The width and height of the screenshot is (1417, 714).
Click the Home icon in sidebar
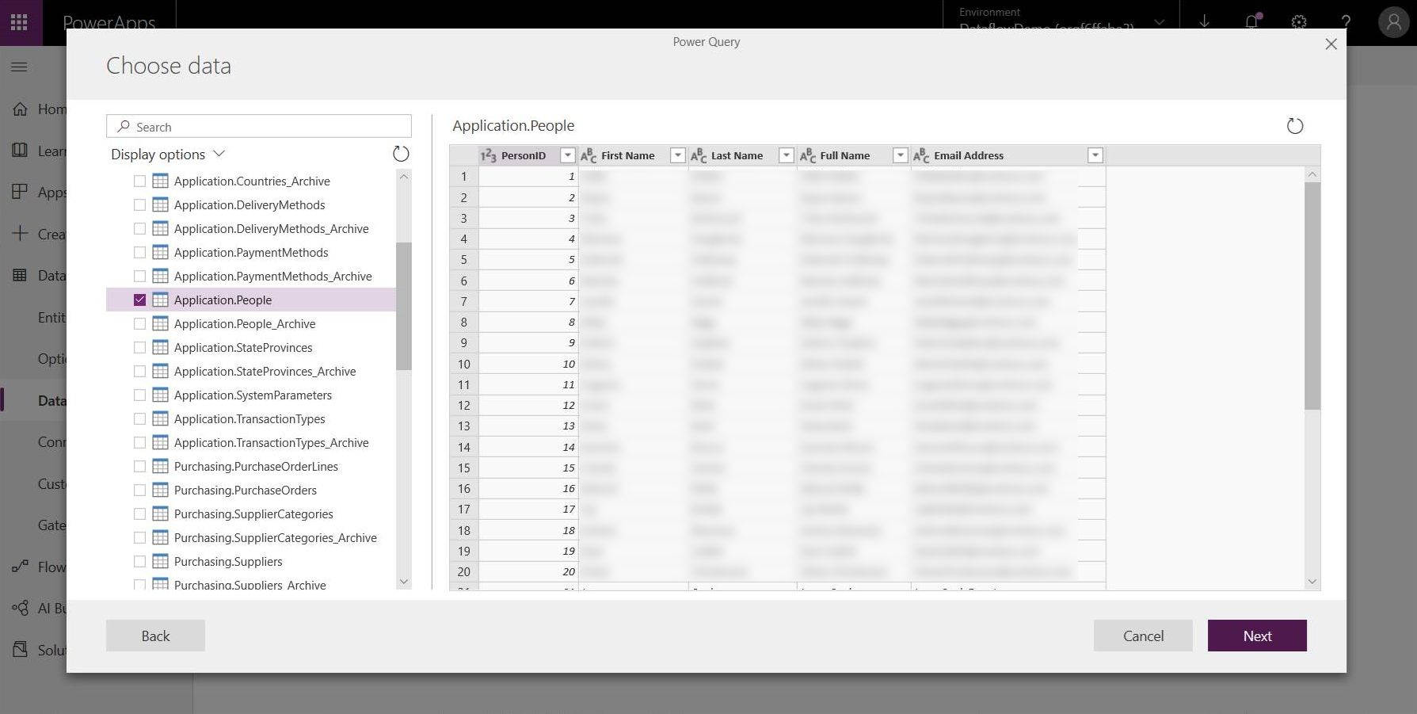[x=20, y=109]
